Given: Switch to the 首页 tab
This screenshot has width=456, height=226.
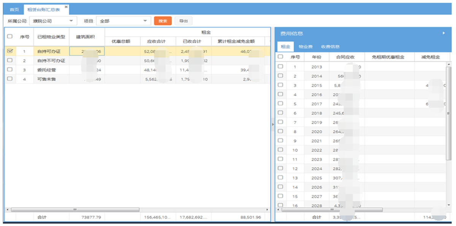Looking at the screenshot, I should [14, 10].
